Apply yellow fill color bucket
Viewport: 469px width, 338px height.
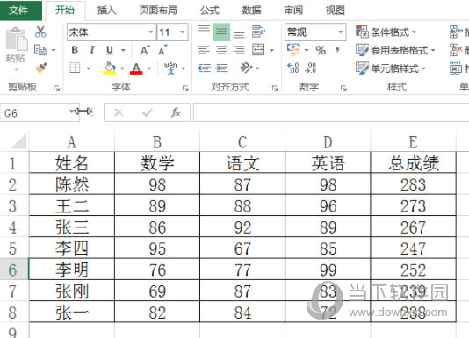point(110,68)
